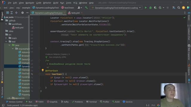The height and width of the screenshot is (107, 191).
Task: Open Version Control tool window
Action: pos(14,102)
